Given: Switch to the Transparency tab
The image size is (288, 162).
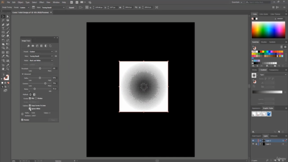Looking at the screenshot, I should [x=274, y=70].
